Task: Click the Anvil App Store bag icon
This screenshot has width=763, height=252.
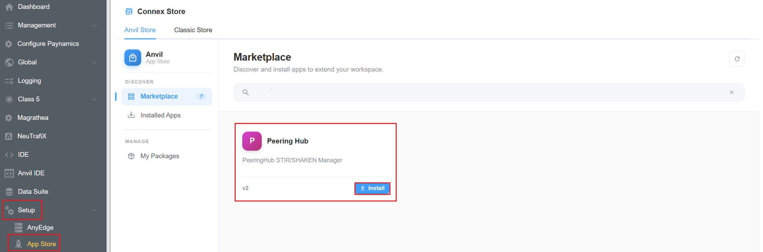Action: point(132,58)
